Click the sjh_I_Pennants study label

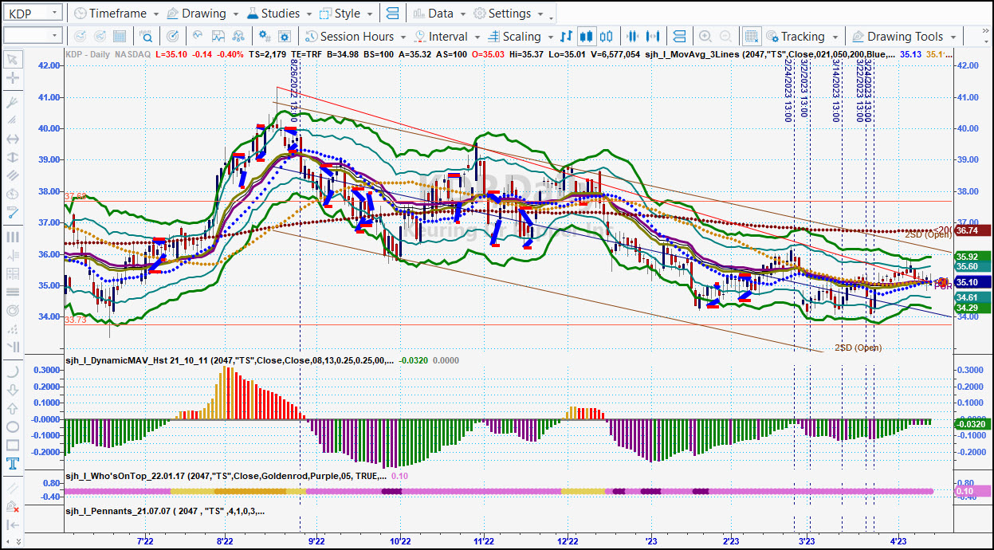click(x=165, y=511)
